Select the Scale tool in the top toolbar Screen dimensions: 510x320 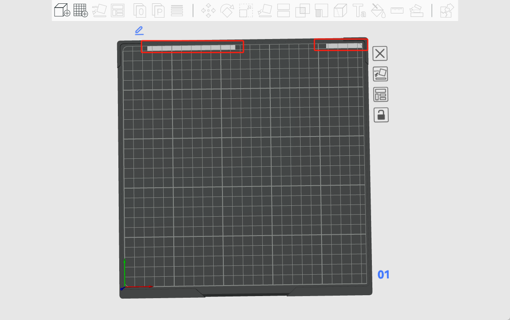246,10
